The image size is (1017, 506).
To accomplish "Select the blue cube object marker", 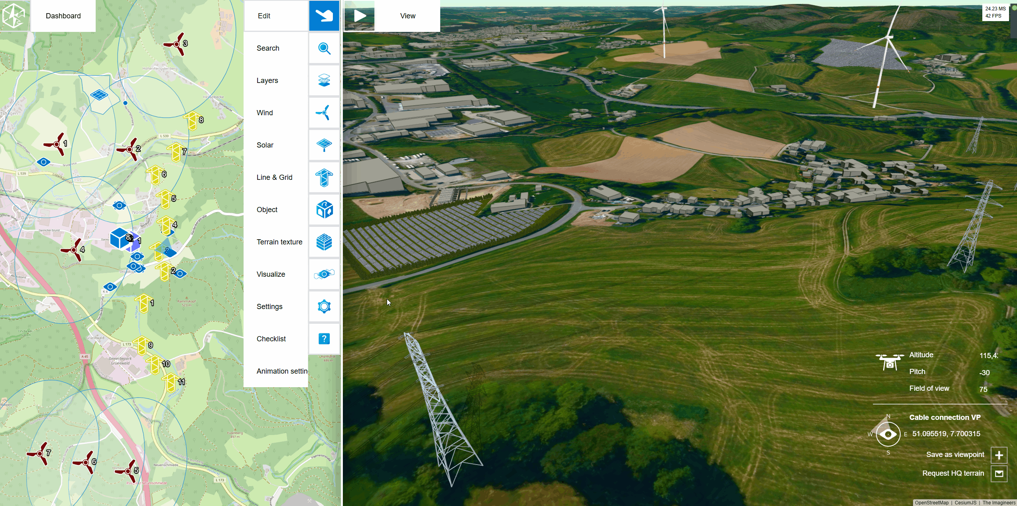I will 119,238.
